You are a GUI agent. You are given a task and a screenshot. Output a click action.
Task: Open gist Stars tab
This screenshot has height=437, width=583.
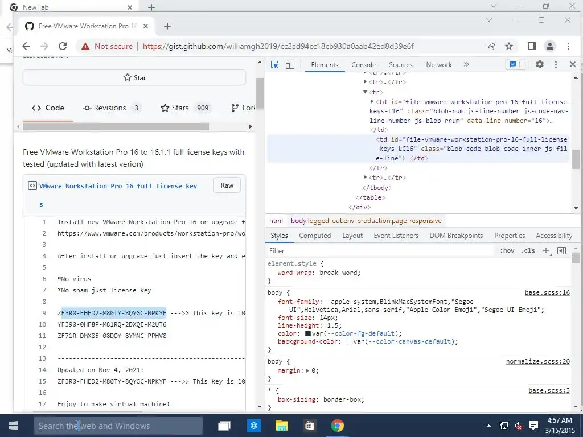coord(186,108)
